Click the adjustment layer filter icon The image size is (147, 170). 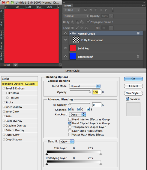click(x=91, y=10)
